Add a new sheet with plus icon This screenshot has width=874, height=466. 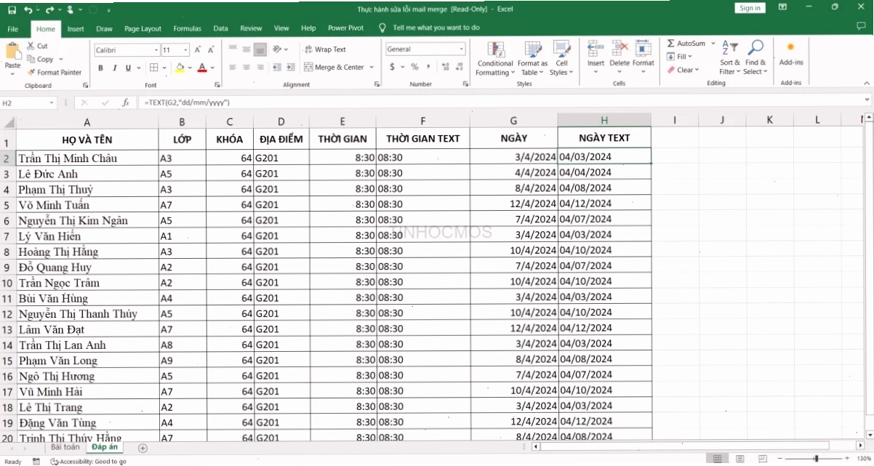[143, 448]
